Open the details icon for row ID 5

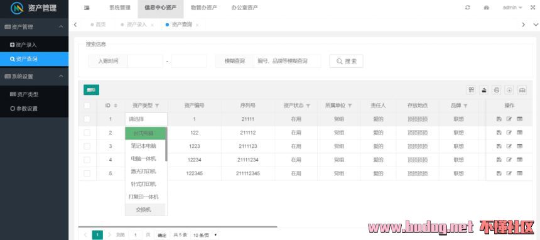519,173
